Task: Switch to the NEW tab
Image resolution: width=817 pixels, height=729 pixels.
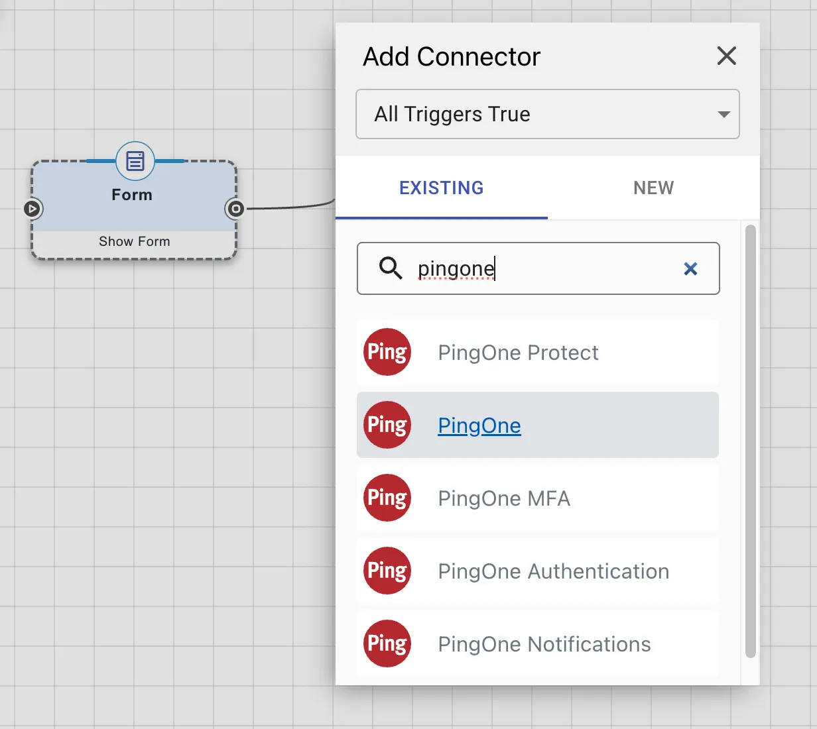Action: pyautogui.click(x=654, y=188)
